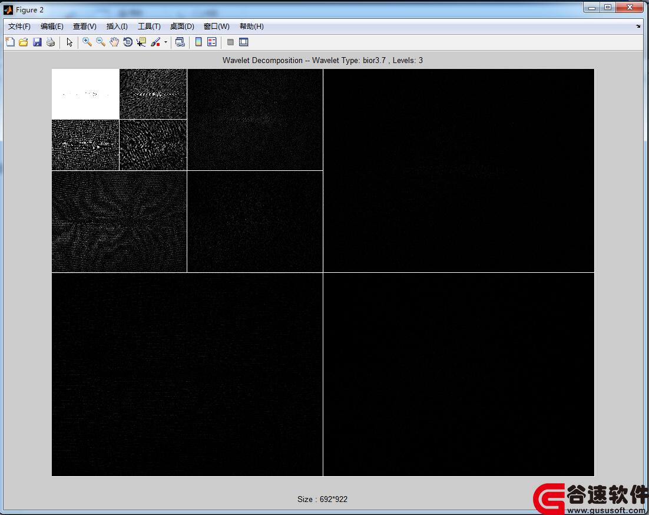The height and width of the screenshot is (515, 649).
Task: Activate the Zoom In magnifier tool
Action: 87,42
